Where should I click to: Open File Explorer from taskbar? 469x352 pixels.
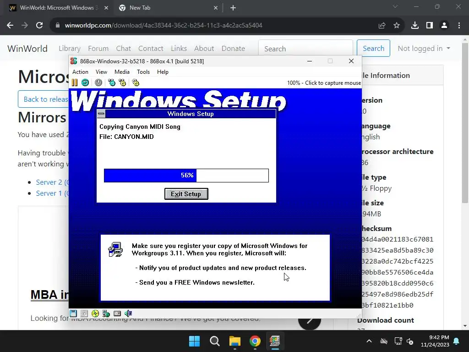(x=235, y=341)
